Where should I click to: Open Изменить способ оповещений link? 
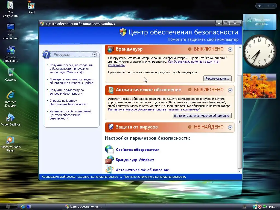coord(70,115)
